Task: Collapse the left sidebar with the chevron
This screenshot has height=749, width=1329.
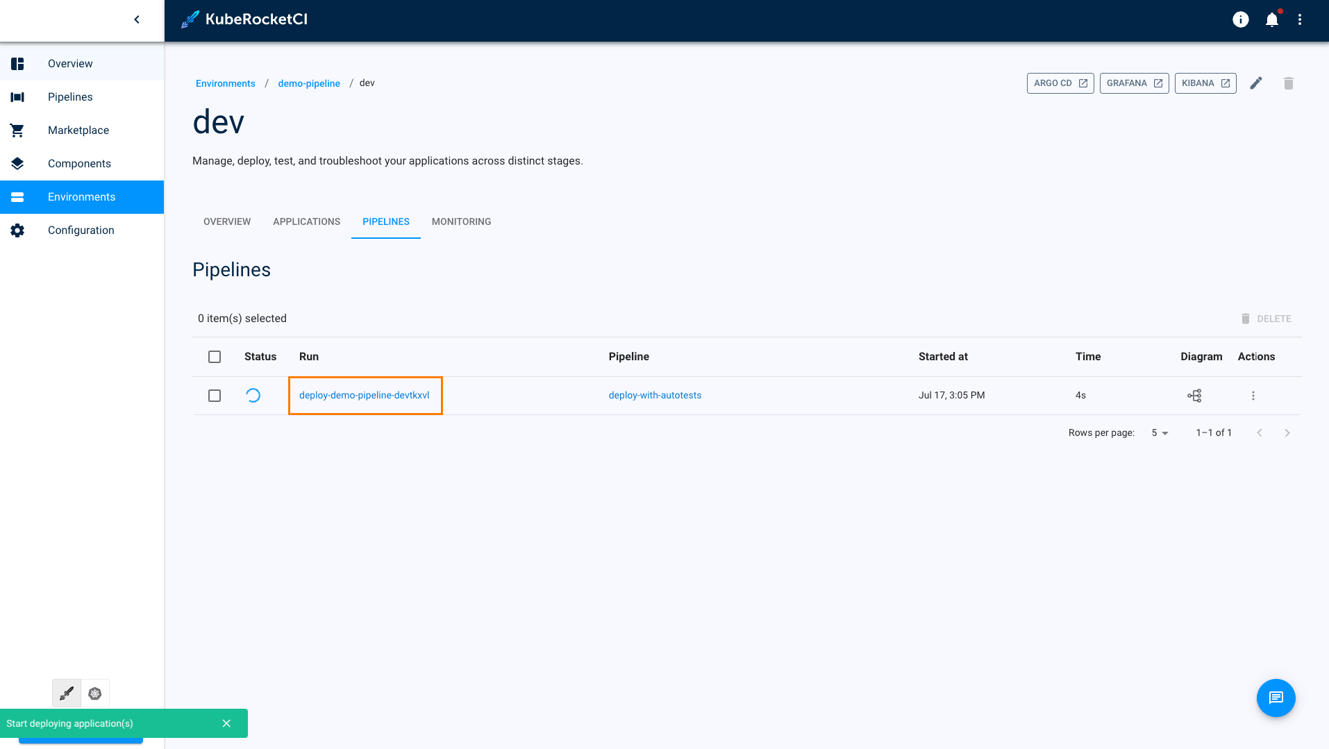Action: (x=136, y=19)
